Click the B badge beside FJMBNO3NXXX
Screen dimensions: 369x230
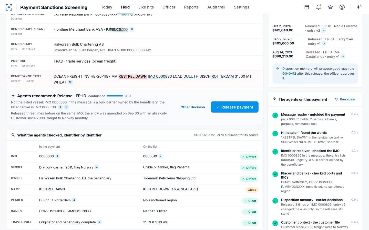coord(132,29)
